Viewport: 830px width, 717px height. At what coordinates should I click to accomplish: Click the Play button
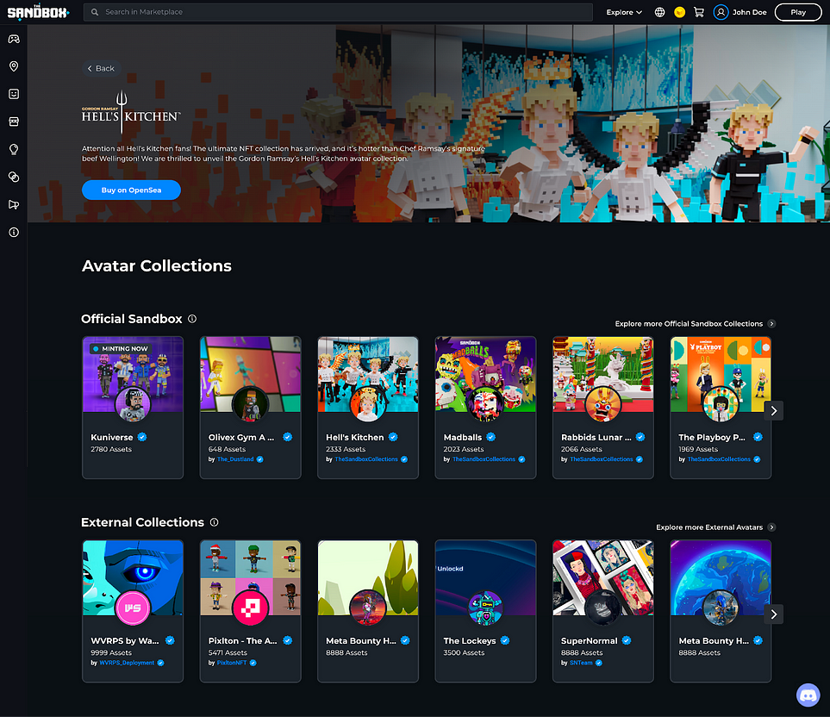(x=798, y=12)
